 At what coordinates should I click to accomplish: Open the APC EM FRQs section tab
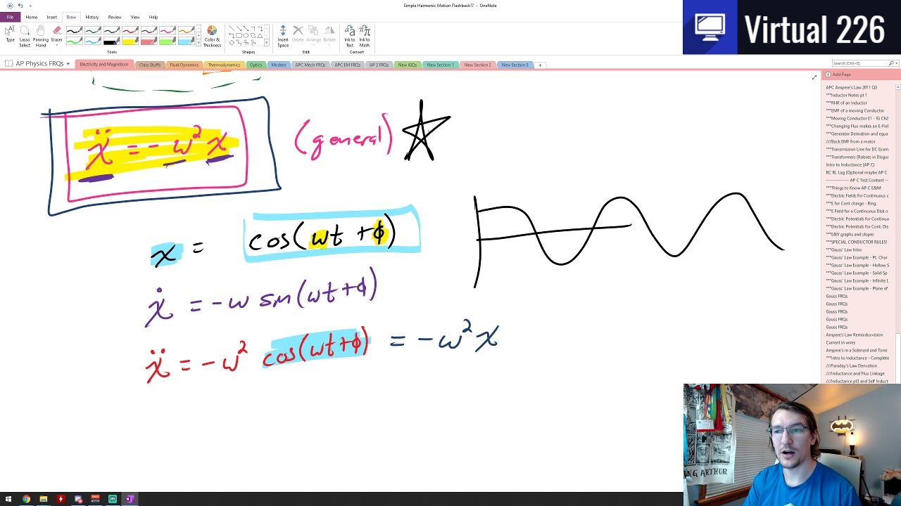348,65
